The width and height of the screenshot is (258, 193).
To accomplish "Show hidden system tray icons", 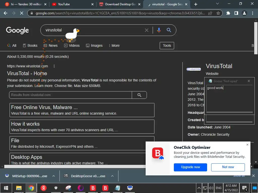I will [x=199, y=188].
